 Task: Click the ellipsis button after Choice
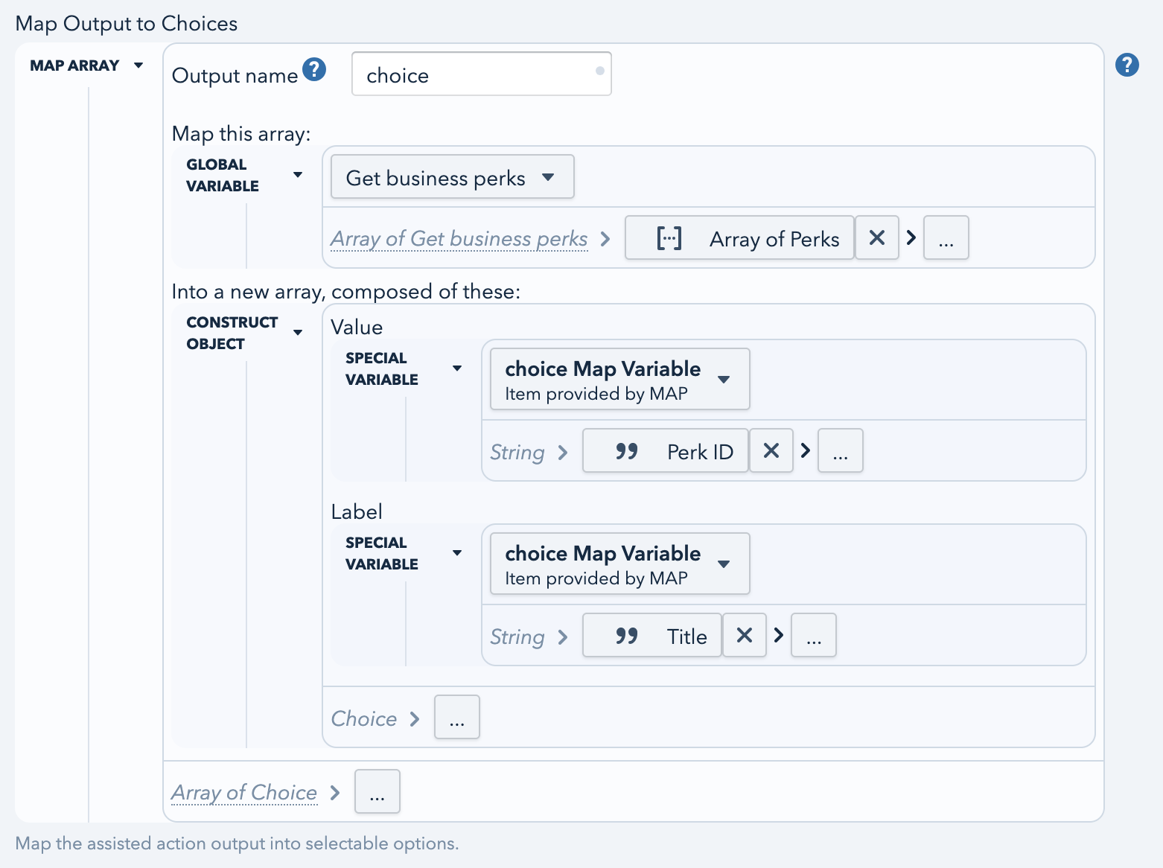pos(456,718)
